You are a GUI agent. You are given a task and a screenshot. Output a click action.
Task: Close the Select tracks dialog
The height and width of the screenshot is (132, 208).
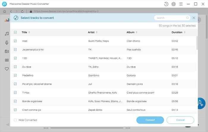click(194, 18)
